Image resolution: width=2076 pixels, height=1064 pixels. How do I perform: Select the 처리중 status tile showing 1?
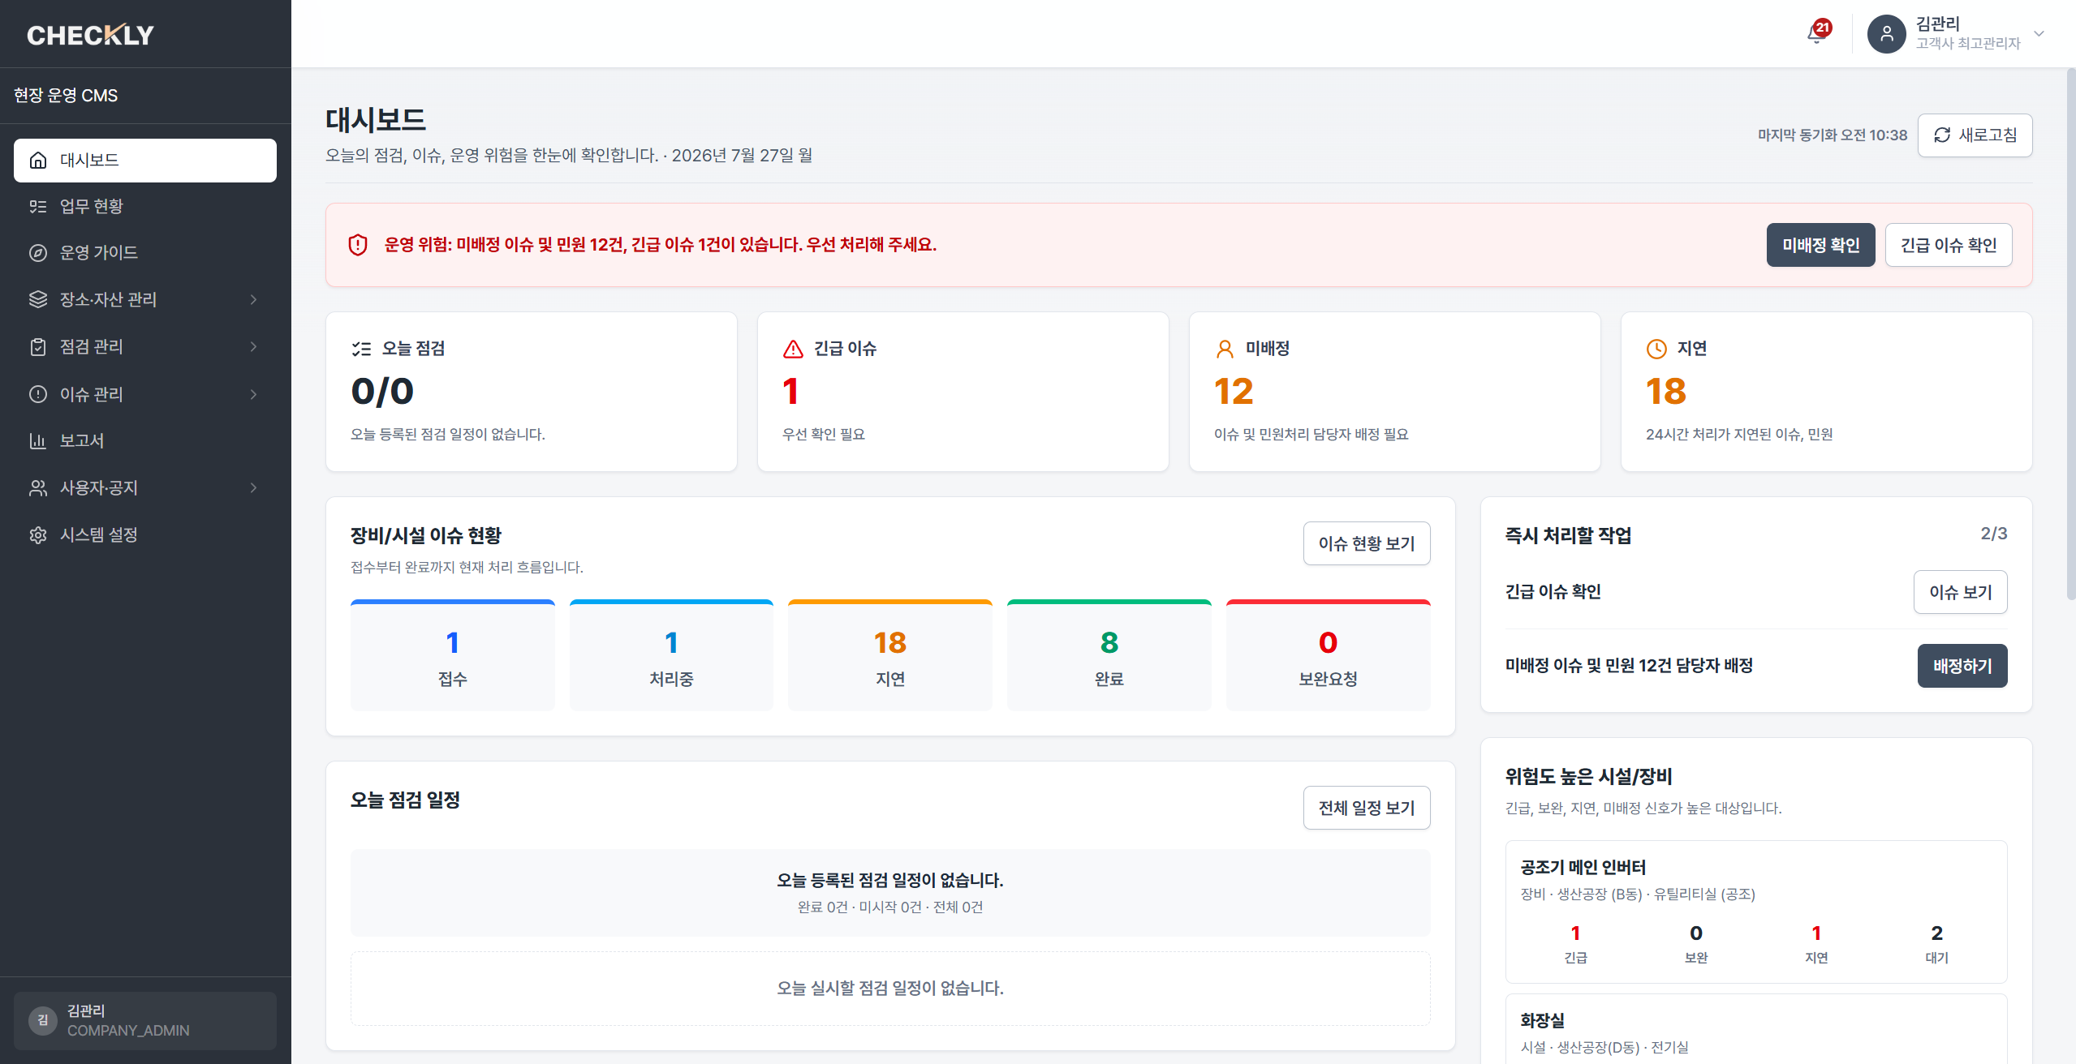pos(671,656)
